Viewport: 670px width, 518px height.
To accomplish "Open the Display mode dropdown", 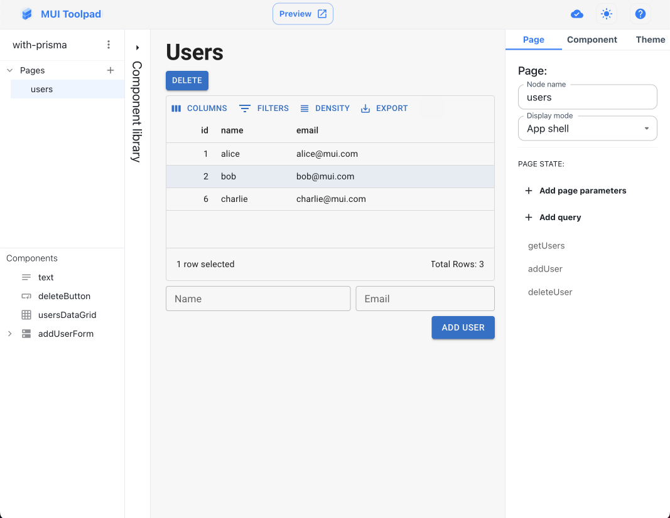I will 587,129.
